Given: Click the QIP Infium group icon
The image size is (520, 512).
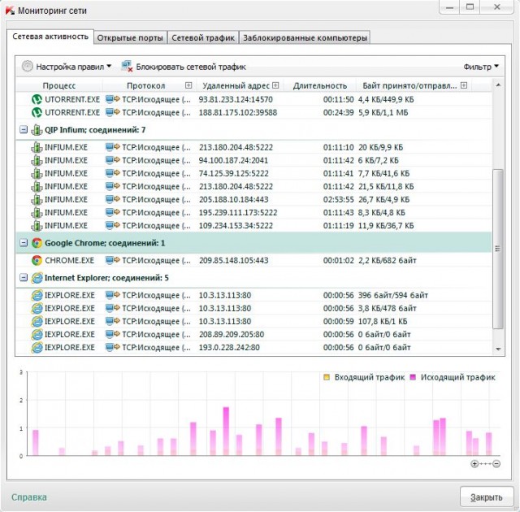Looking at the screenshot, I should pos(36,130).
